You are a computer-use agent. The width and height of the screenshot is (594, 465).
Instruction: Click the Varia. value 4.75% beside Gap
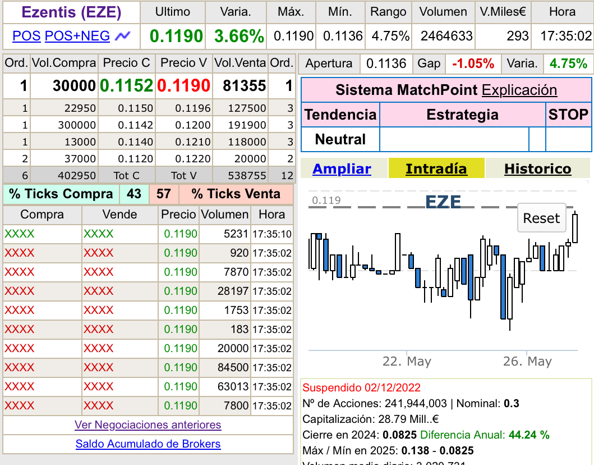(568, 63)
